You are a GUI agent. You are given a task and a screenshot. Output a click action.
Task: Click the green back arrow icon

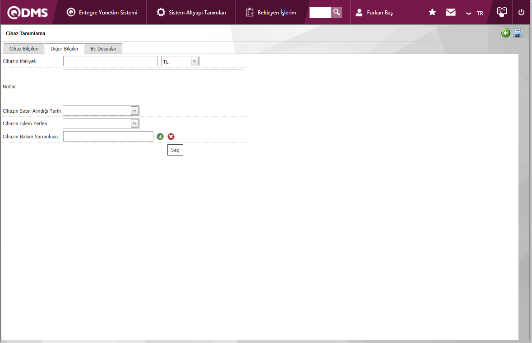pyautogui.click(x=505, y=33)
